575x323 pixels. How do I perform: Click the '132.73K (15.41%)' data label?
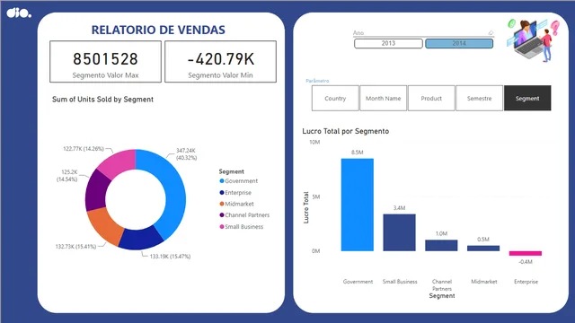[75, 247]
